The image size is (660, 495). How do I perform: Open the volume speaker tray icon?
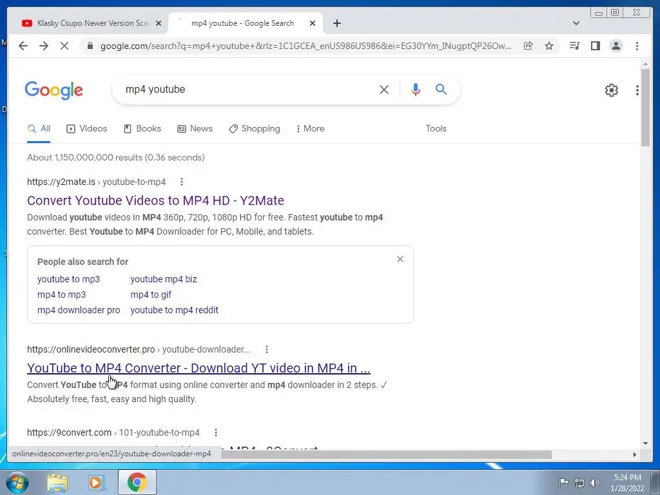(595, 482)
